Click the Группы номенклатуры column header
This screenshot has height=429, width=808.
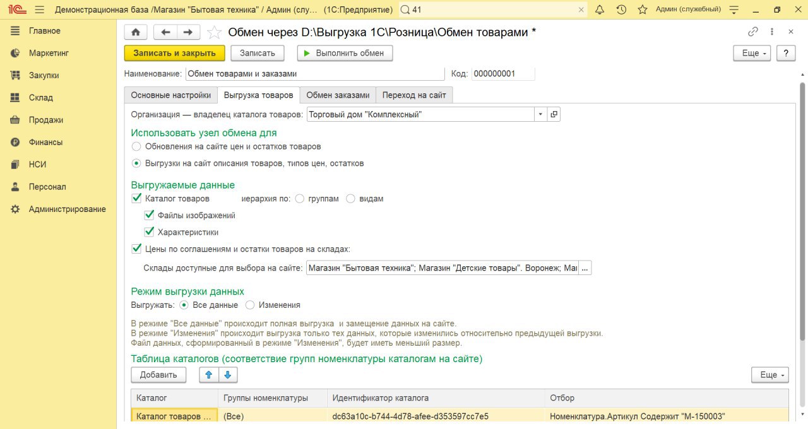[273, 398]
